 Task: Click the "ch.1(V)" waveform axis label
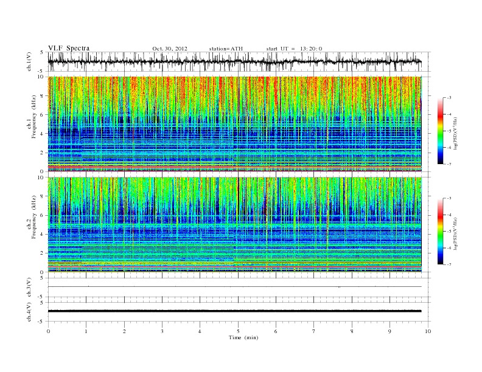(29, 61)
